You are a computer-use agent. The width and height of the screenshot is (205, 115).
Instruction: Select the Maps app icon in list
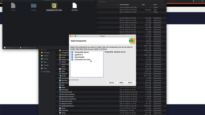pyautogui.click(x=60, y=87)
